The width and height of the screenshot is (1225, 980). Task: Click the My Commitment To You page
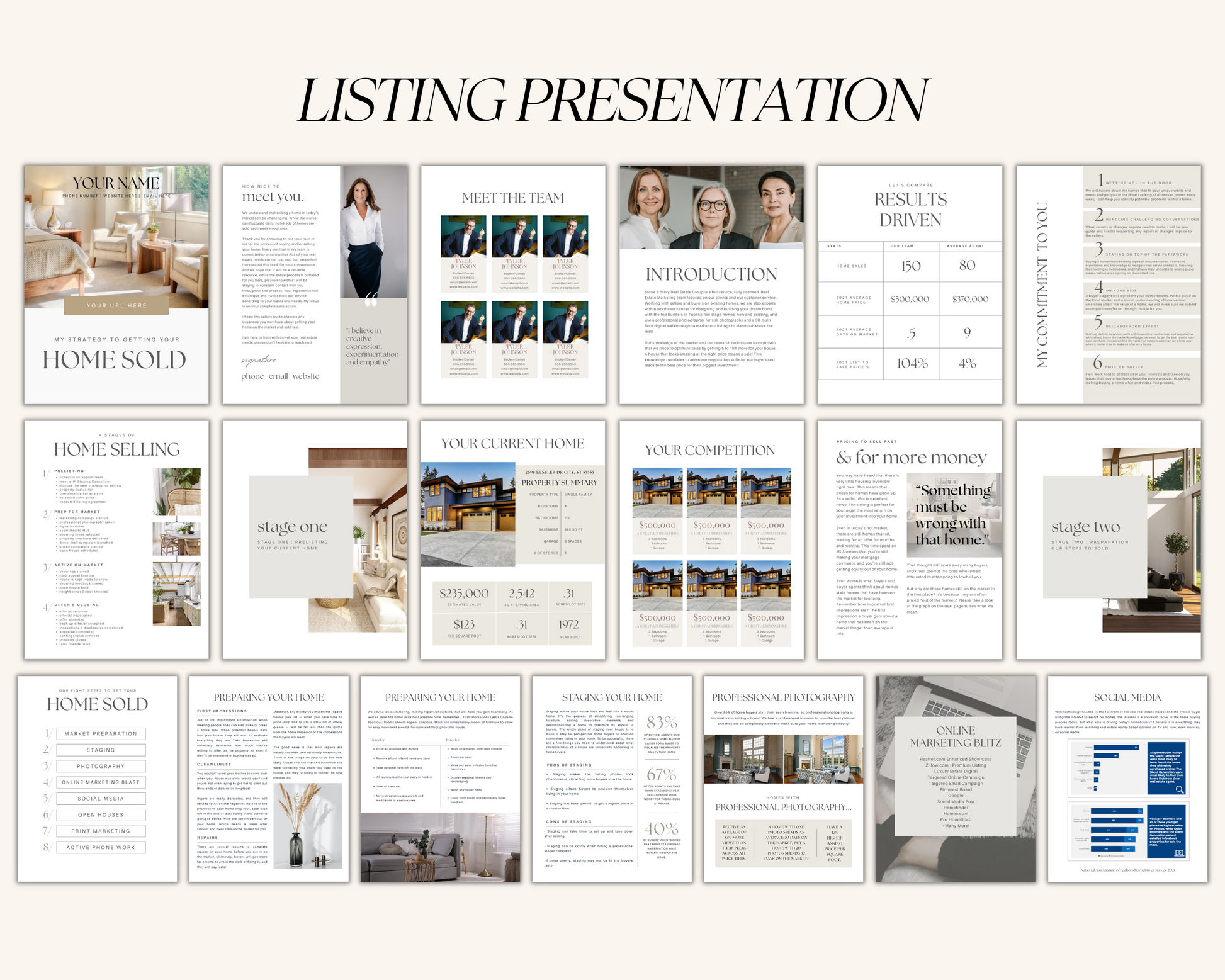click(x=1108, y=284)
